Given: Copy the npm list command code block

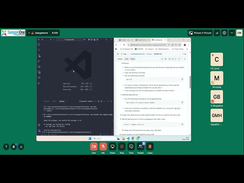Looking at the screenshot, I should click(182, 79).
